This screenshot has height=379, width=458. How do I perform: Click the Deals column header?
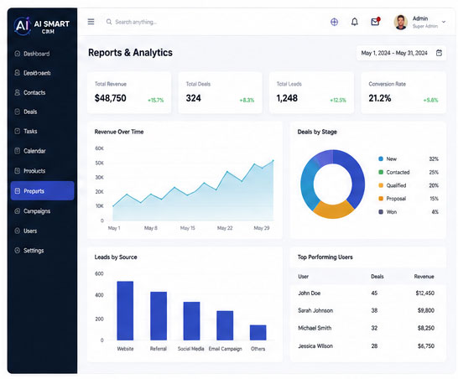click(x=377, y=276)
